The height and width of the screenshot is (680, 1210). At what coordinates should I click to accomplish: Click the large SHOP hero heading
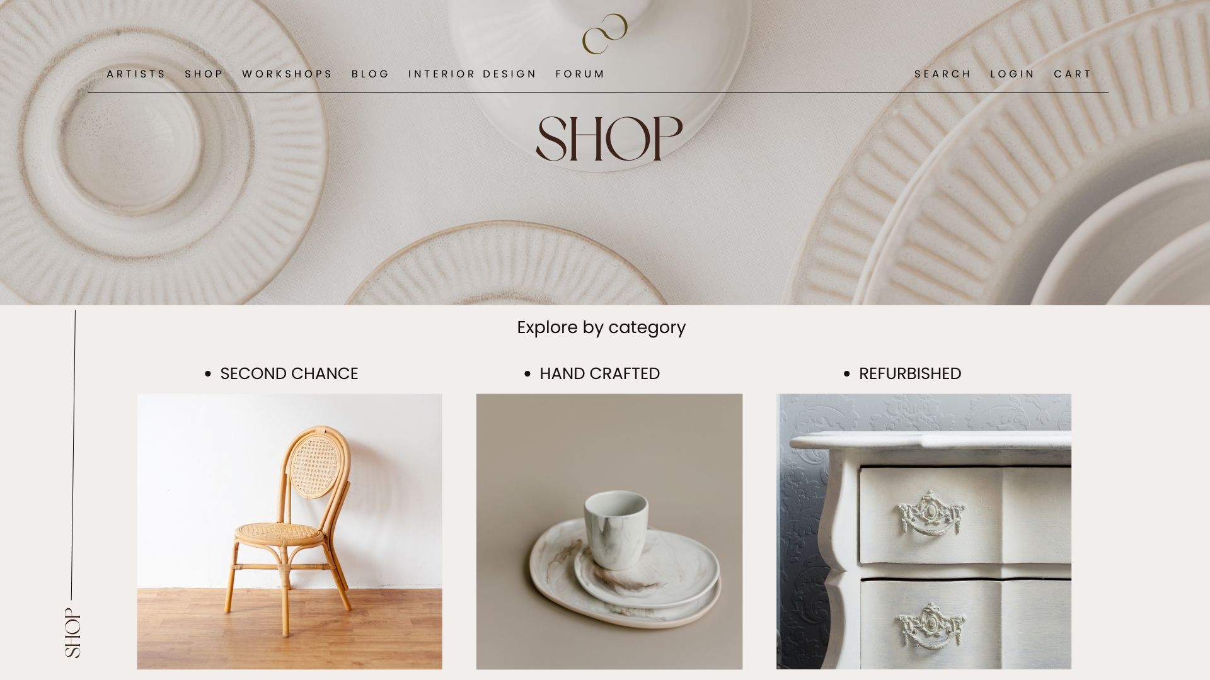coord(609,138)
